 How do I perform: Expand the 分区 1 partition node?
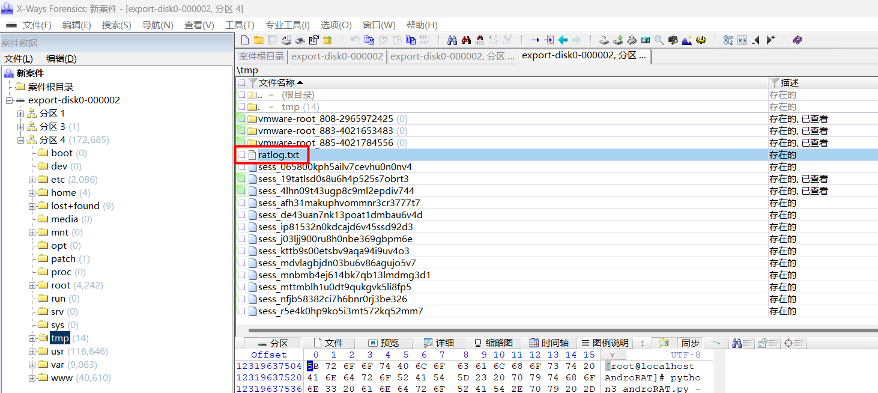(21, 114)
